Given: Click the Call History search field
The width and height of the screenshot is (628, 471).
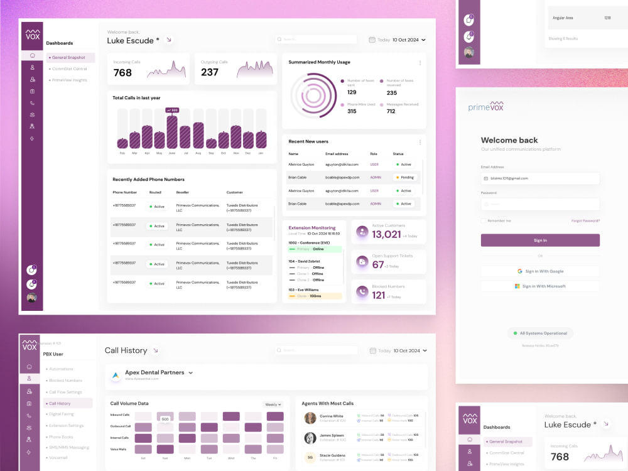Looking at the screenshot, I should [316, 350].
